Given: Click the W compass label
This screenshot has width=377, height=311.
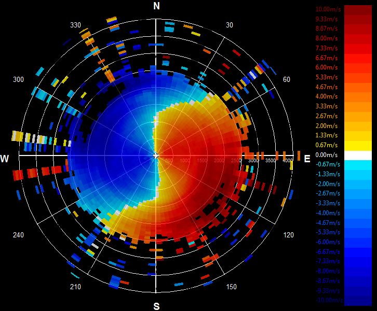Looking at the screenshot, I should coord(4,159).
